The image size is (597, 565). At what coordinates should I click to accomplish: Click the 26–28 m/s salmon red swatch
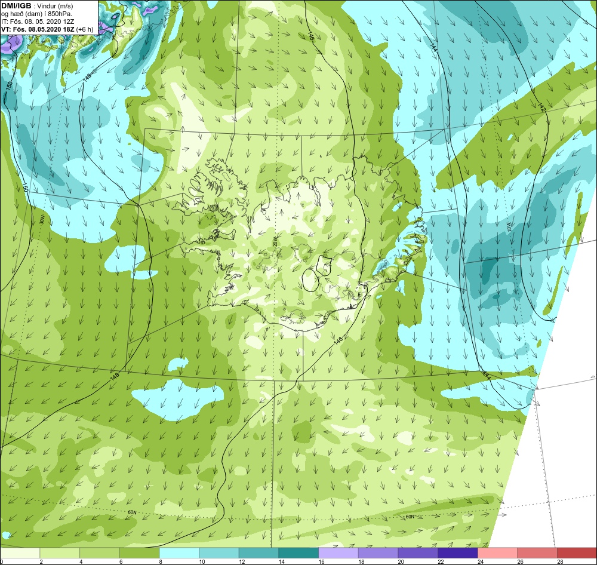[537, 553]
